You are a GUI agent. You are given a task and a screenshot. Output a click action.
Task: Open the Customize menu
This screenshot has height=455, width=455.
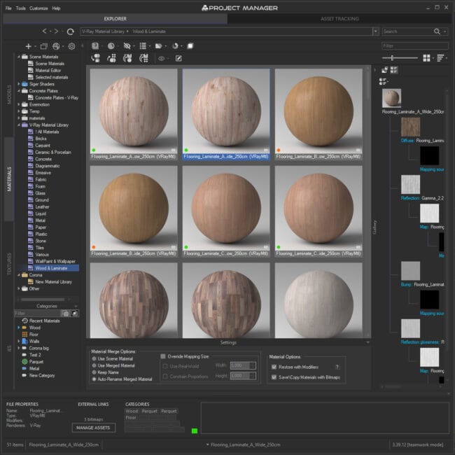38,8
